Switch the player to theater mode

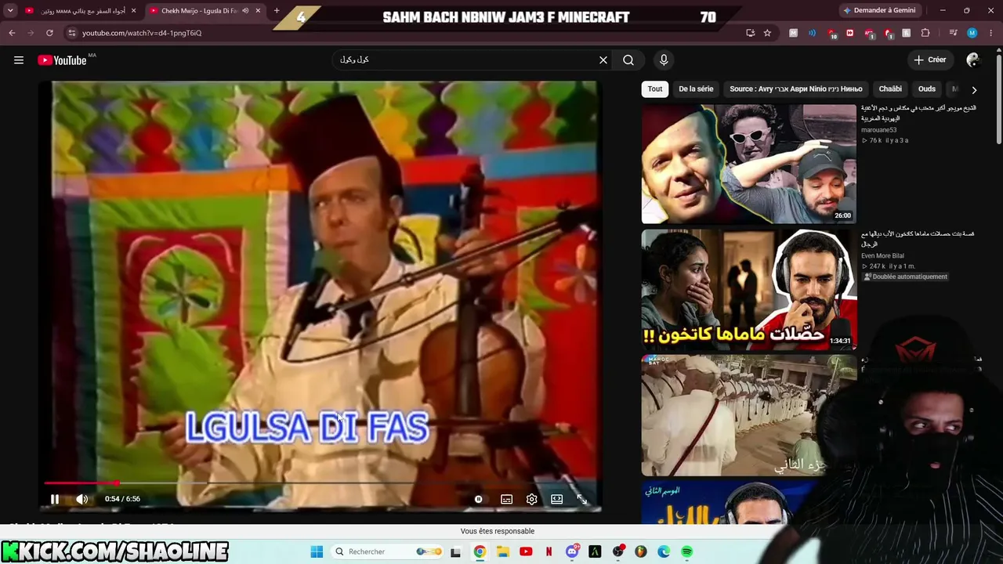click(556, 499)
